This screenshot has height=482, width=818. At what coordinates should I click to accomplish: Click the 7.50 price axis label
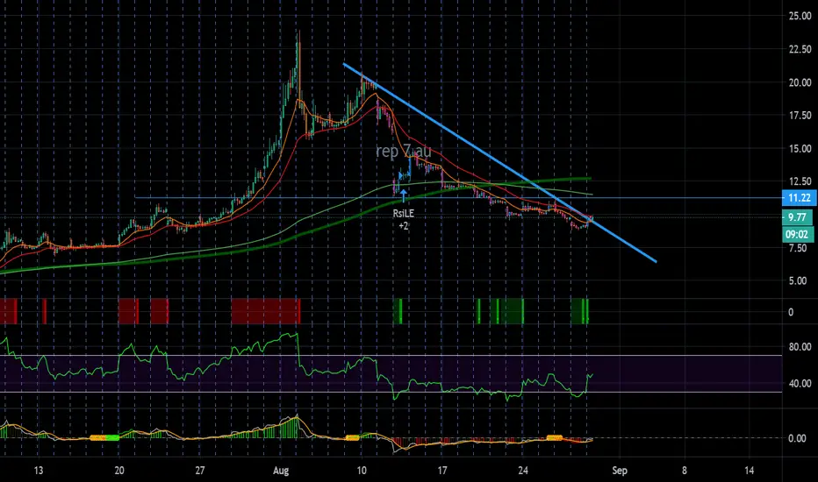pyautogui.click(x=798, y=248)
